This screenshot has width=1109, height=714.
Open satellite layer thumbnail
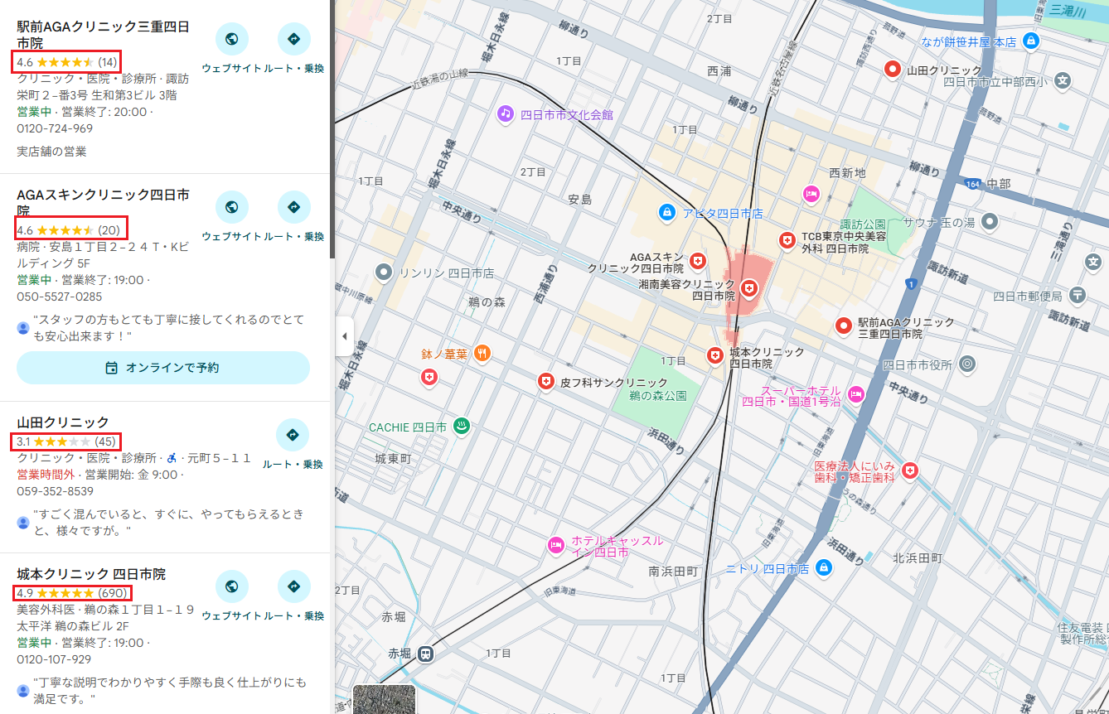(x=384, y=699)
